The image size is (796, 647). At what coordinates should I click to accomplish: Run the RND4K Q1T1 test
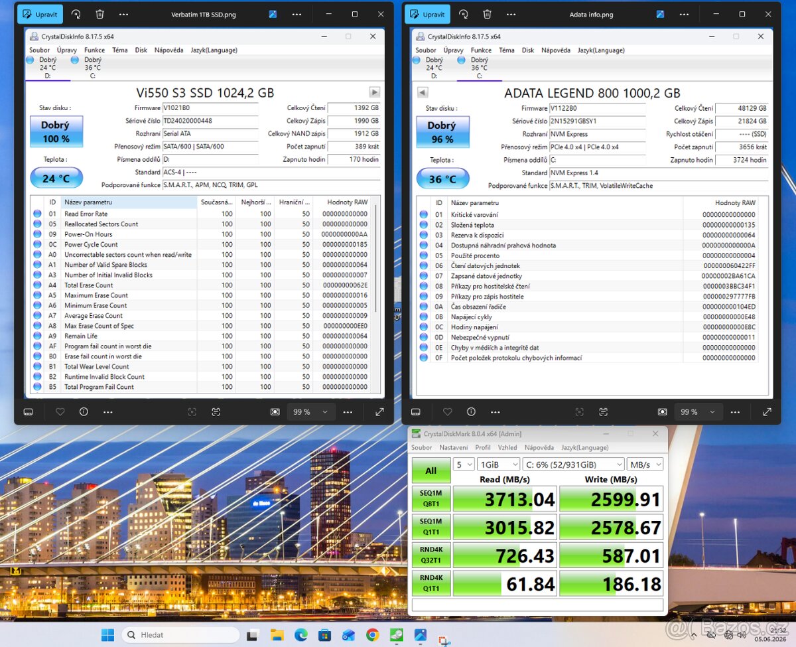click(431, 583)
